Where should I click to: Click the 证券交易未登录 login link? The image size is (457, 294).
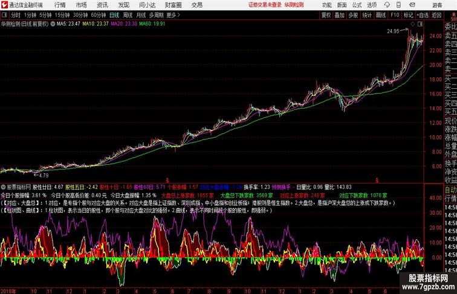tap(265, 5)
